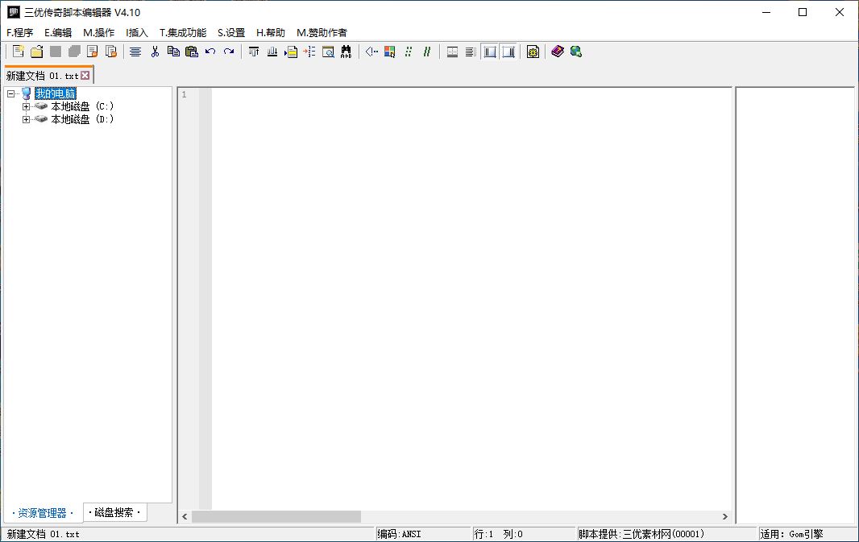859x542 pixels.
Task: Click the open folder toolbar icon
Action: pos(36,52)
